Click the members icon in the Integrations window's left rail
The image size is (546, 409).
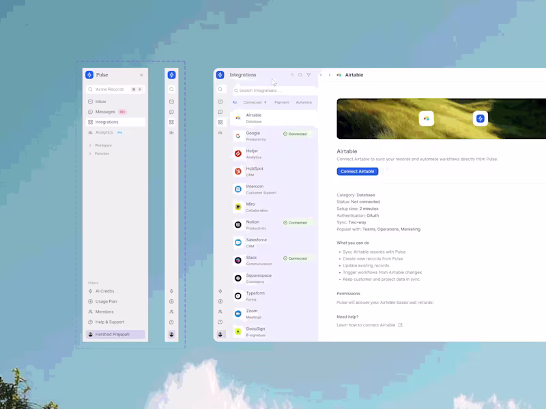tap(220, 312)
